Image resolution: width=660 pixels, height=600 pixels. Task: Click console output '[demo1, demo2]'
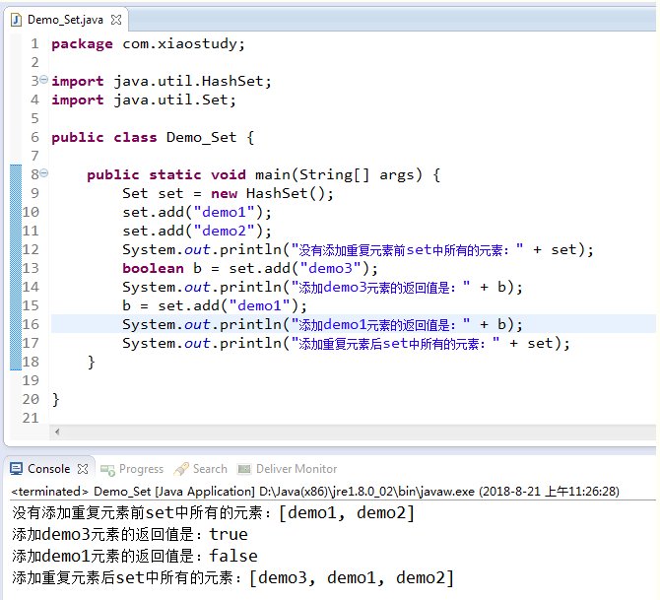347,513
